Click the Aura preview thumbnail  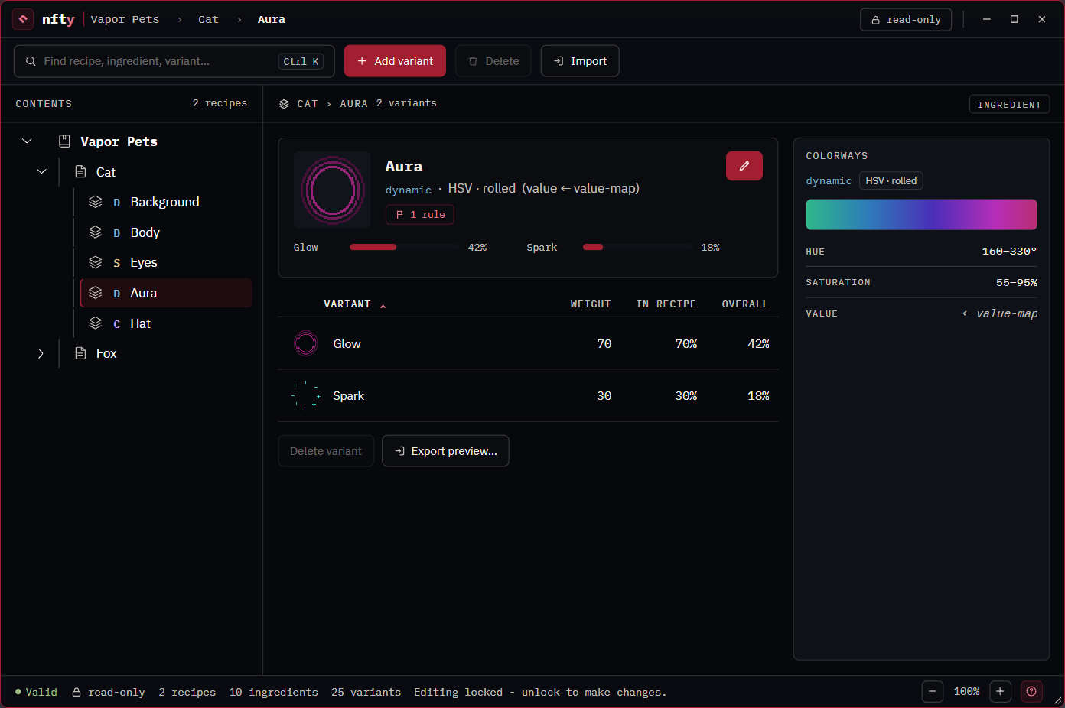pos(332,190)
